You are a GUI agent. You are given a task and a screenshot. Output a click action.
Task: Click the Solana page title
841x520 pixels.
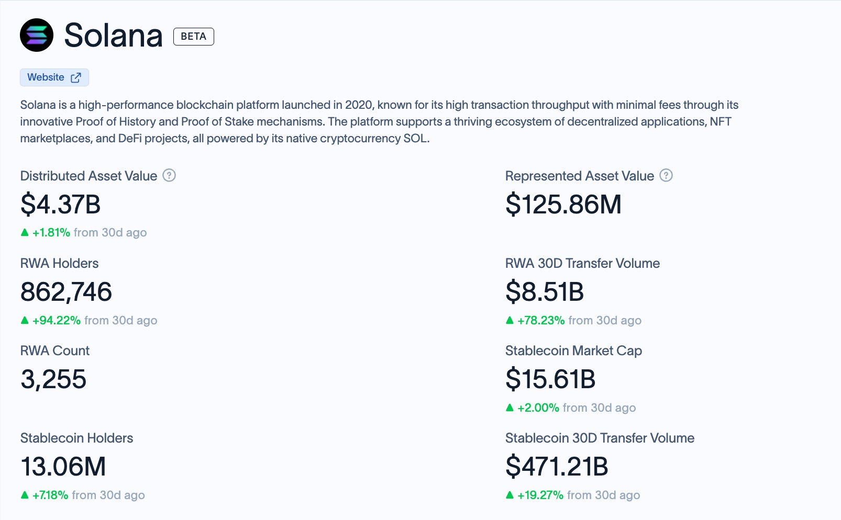(113, 36)
